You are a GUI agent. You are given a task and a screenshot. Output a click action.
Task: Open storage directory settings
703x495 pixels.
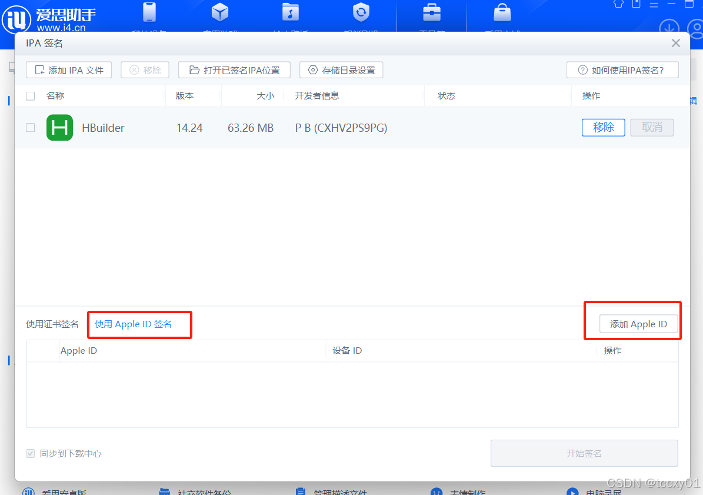point(341,70)
